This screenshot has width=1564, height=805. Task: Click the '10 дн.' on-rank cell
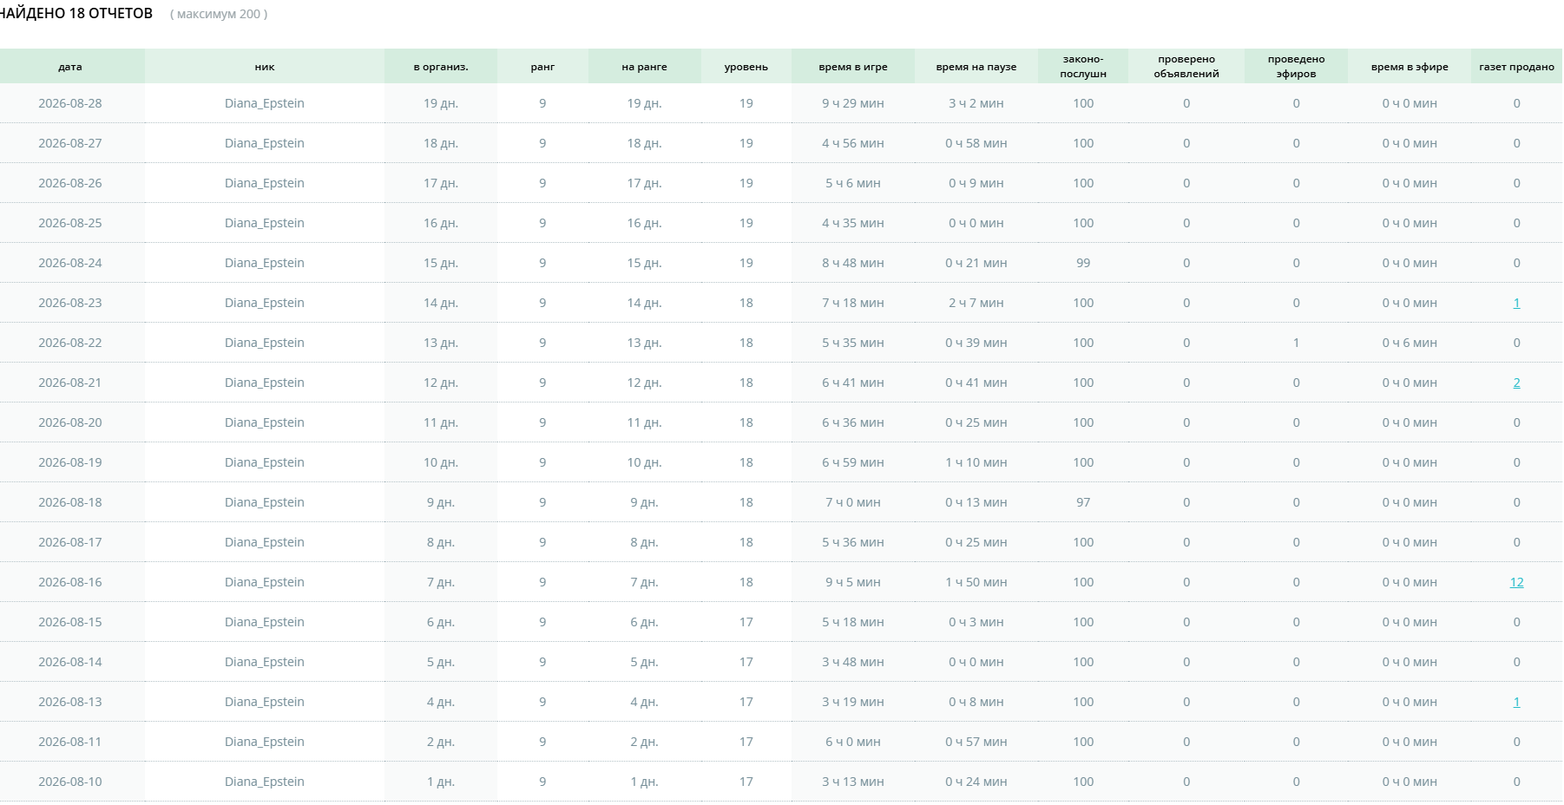(644, 462)
